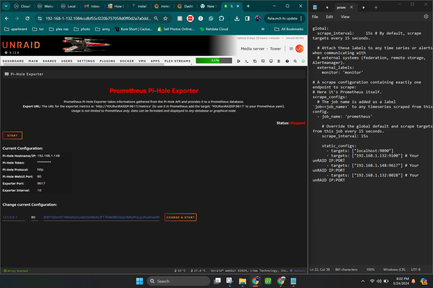Click the Unraid help question-mark icon
This screenshot has height=288, width=433.
pyautogui.click(x=287, y=61)
